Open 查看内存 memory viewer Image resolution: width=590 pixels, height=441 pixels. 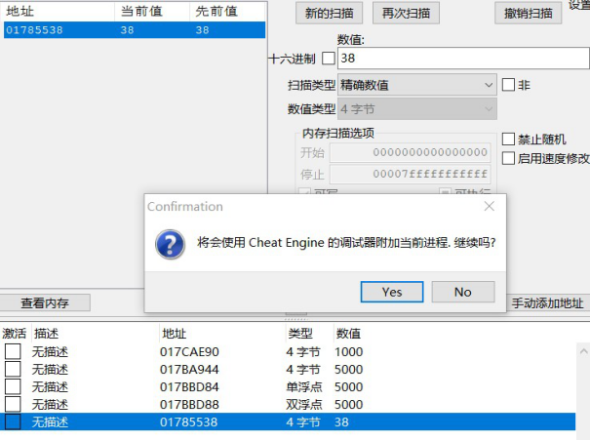(x=45, y=302)
